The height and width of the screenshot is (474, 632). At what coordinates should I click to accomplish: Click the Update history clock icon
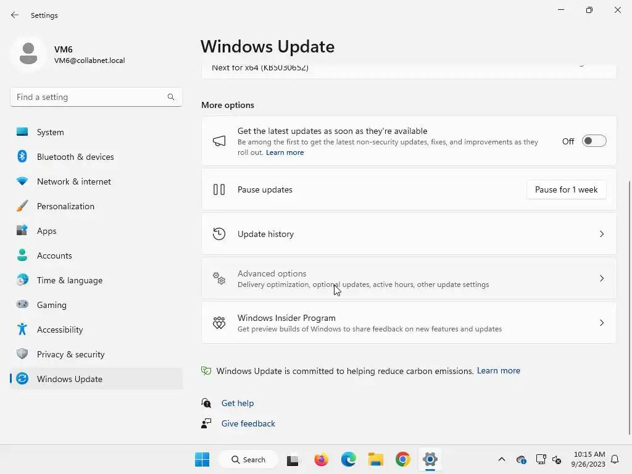tap(219, 234)
